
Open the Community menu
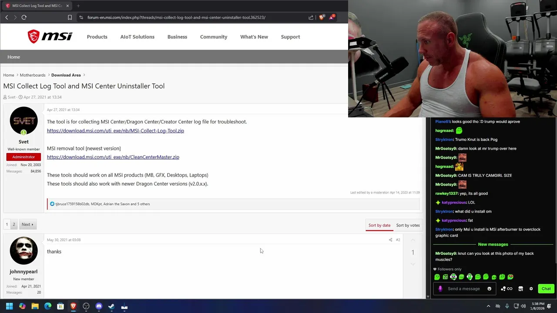tap(214, 37)
